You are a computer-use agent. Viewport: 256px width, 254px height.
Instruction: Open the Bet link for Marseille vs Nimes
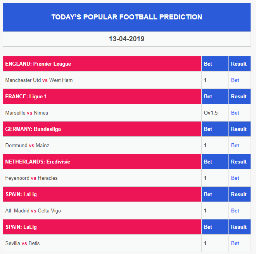235,113
